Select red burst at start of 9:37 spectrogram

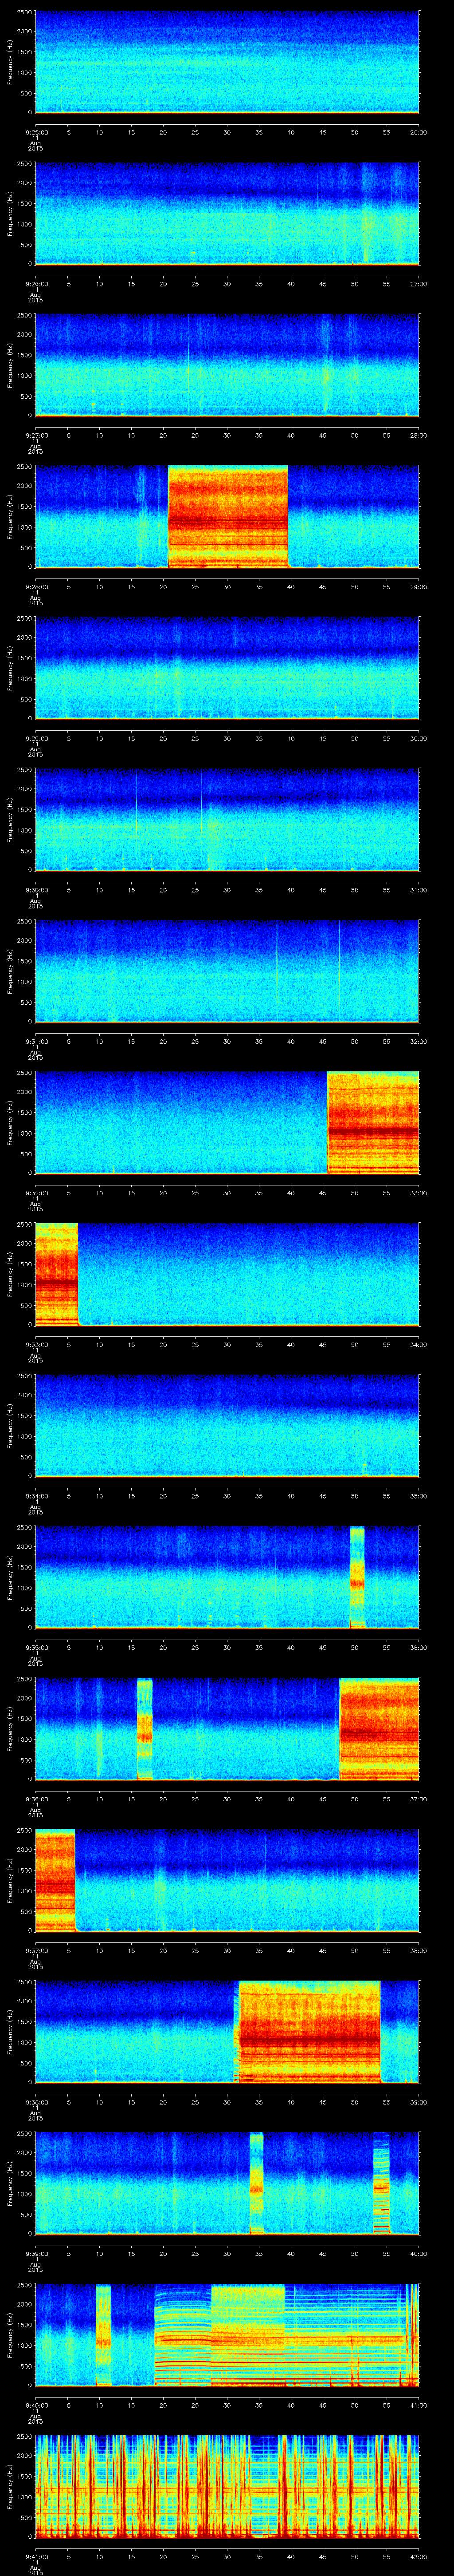pyautogui.click(x=55, y=1880)
